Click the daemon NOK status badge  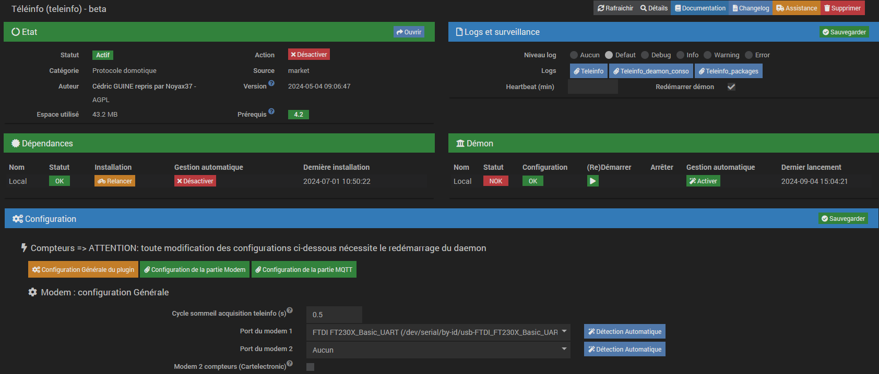pyautogui.click(x=495, y=181)
